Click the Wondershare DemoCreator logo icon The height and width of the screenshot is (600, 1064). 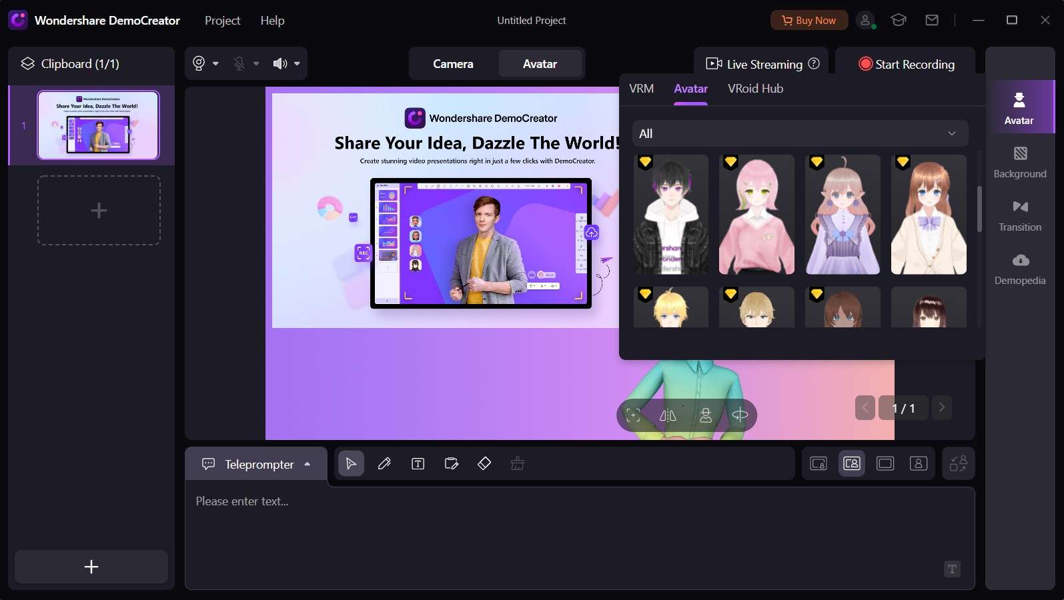18,20
